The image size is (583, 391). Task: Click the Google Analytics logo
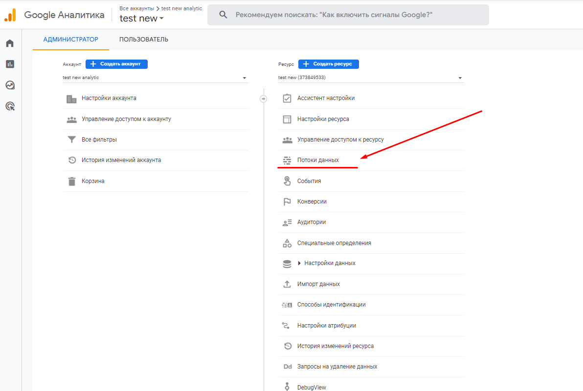coord(10,15)
